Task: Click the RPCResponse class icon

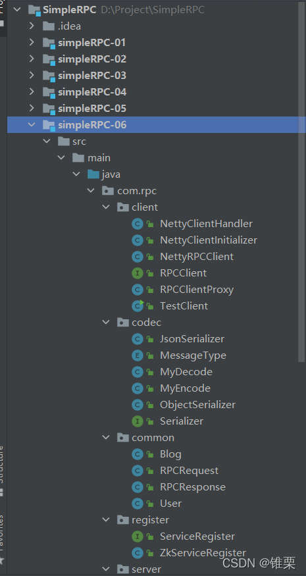Action: [x=138, y=487]
